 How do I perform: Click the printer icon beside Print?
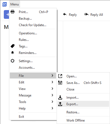click(13, 12)
